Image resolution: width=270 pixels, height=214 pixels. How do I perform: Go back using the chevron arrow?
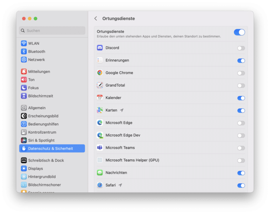coord(96,18)
